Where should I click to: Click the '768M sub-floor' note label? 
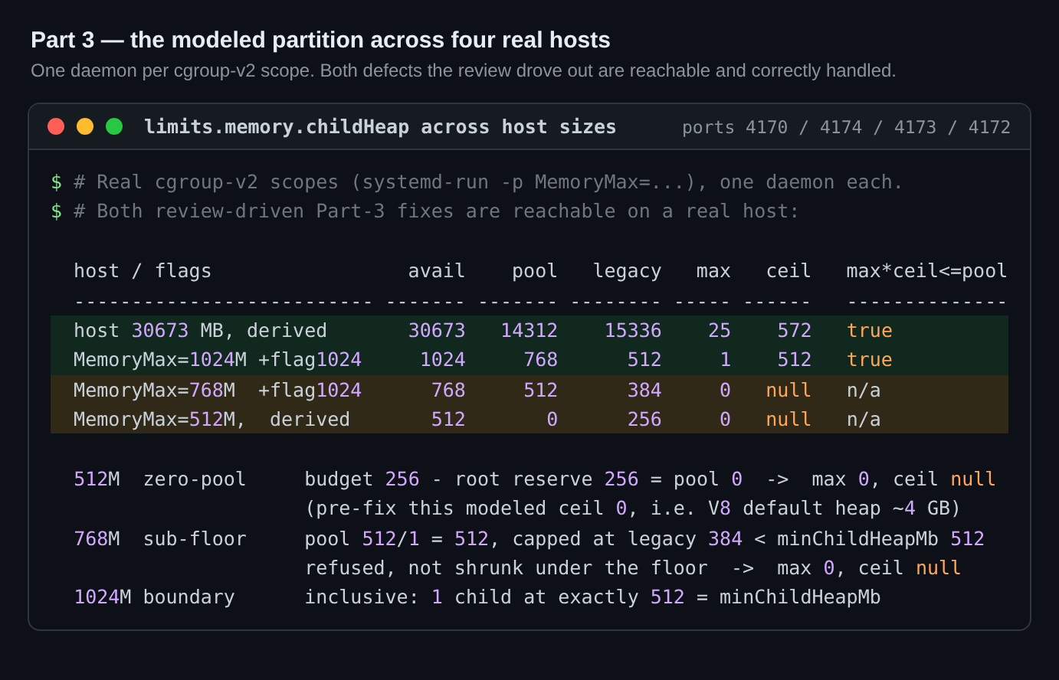pos(160,539)
